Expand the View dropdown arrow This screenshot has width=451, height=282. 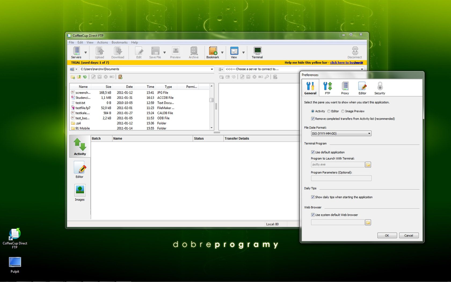tap(243, 53)
